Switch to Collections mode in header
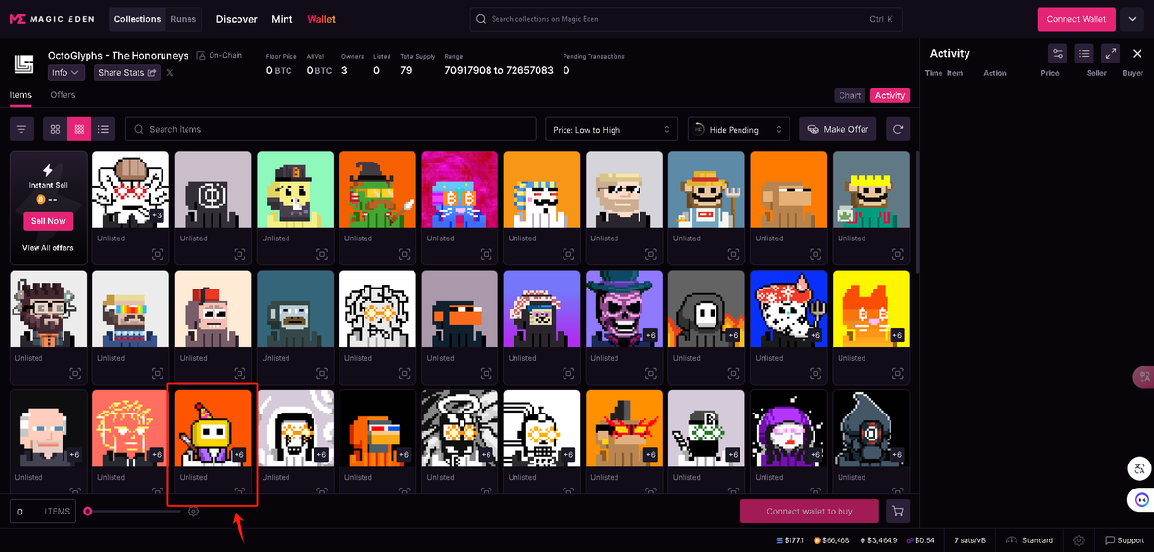 pos(137,19)
